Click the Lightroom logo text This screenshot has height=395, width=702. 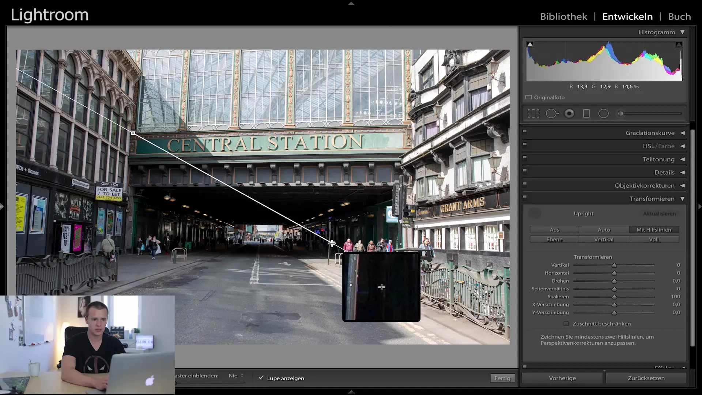click(x=50, y=15)
